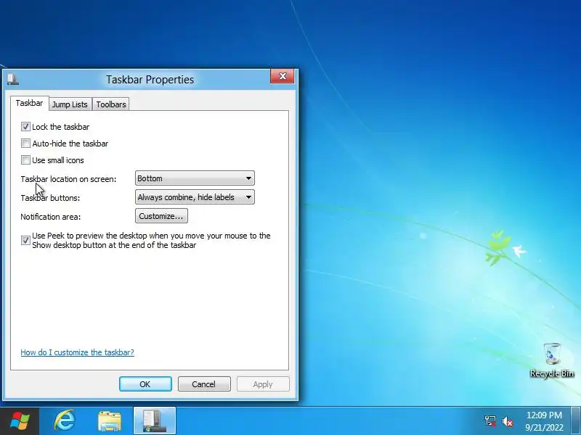Open the network status tray icon
Image resolution: width=581 pixels, height=435 pixels.
click(490, 421)
